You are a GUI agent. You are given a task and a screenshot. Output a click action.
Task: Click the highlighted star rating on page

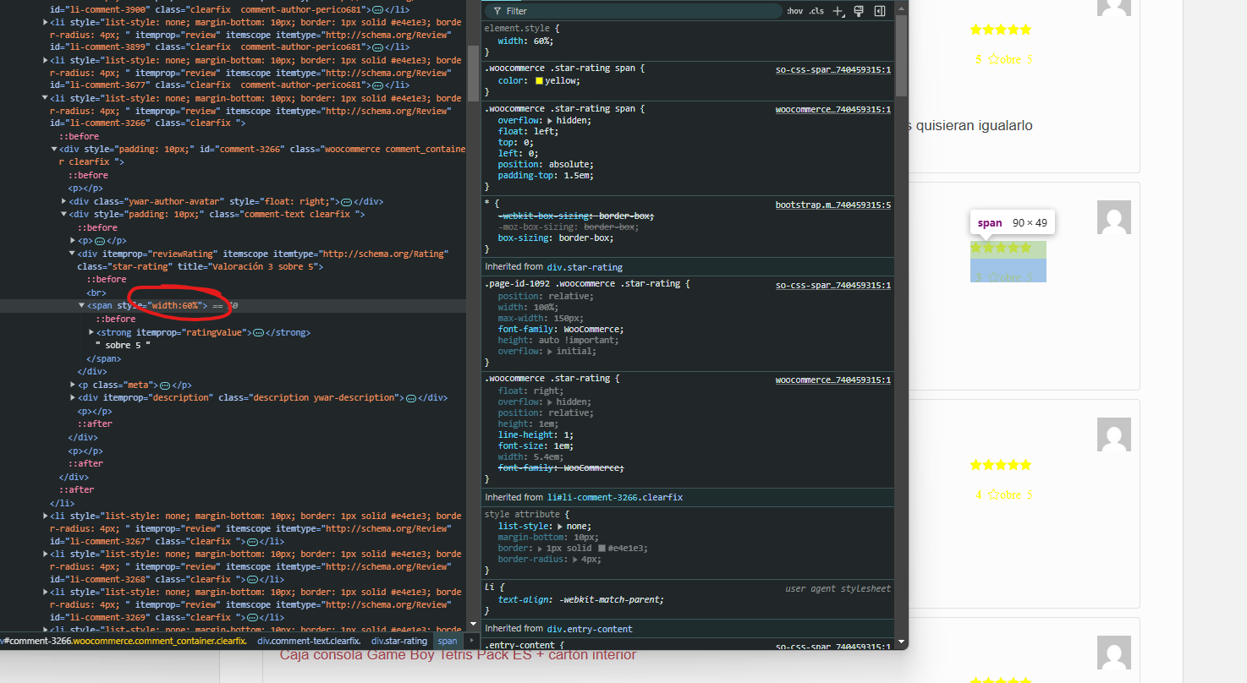tap(1001, 248)
